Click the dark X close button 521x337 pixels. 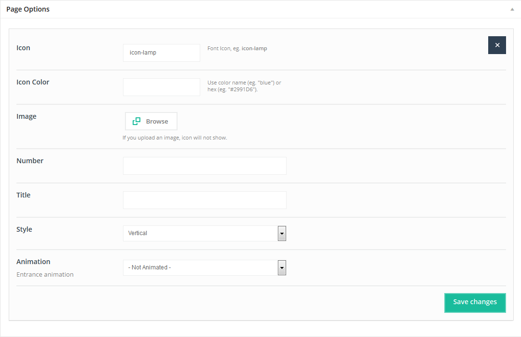(x=497, y=45)
